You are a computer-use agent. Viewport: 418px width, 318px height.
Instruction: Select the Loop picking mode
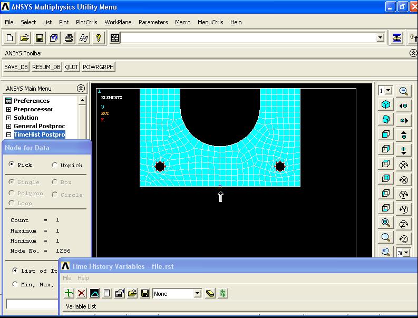pyautogui.click(x=11, y=203)
